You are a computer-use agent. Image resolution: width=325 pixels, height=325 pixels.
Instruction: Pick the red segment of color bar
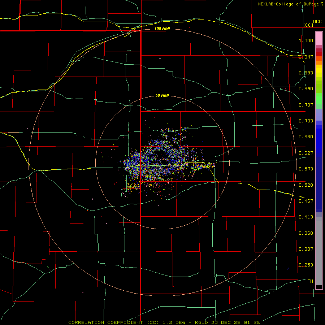pyautogui.click(x=319, y=54)
